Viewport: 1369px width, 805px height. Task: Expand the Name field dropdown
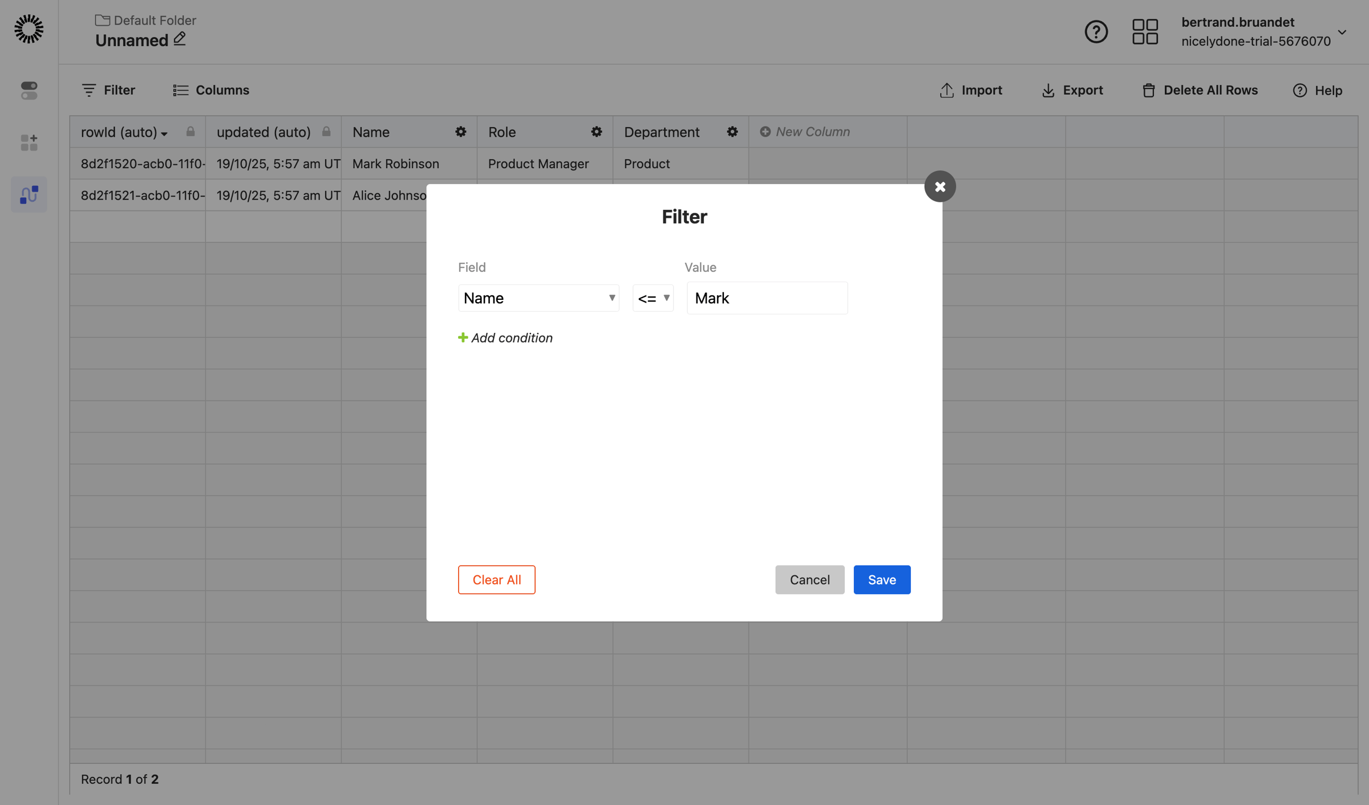(538, 298)
